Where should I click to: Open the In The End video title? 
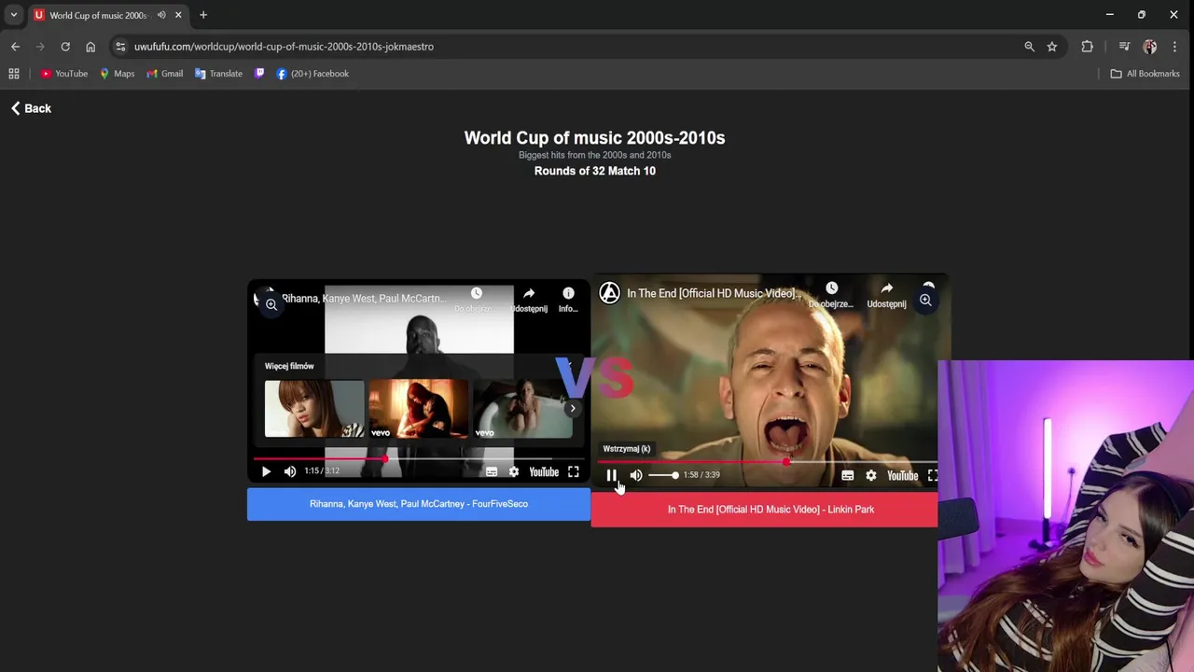point(714,293)
